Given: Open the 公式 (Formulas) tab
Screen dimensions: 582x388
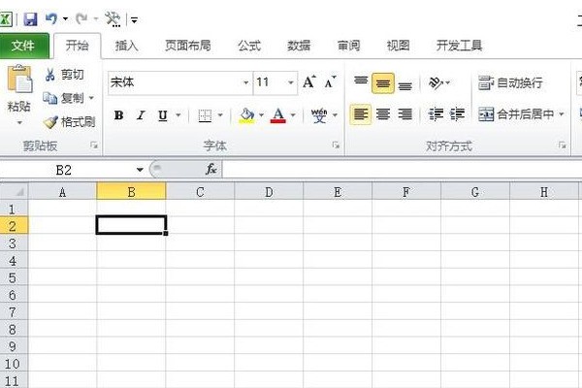Looking at the screenshot, I should [x=249, y=46].
